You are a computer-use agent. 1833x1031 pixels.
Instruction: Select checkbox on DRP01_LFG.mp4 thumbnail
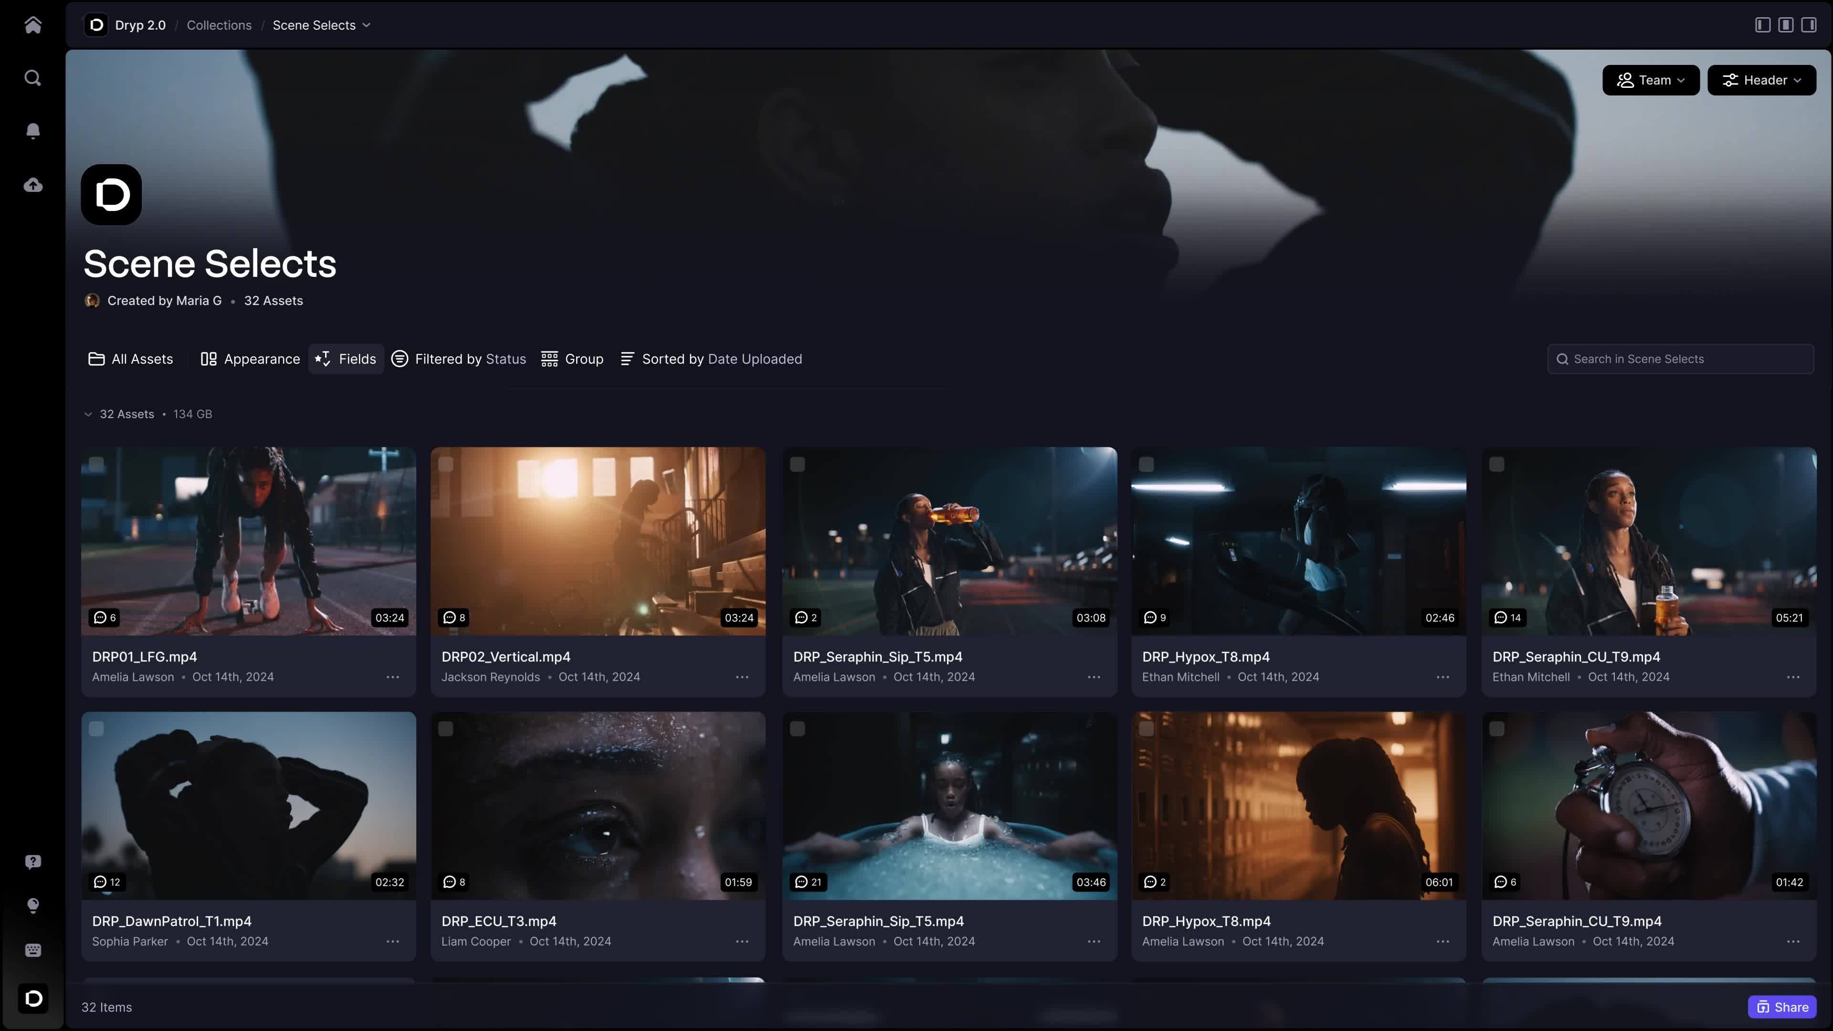coord(97,464)
